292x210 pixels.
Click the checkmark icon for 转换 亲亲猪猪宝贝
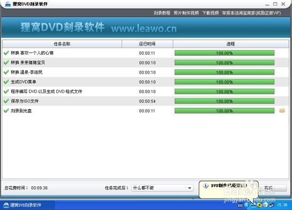tap(6, 63)
